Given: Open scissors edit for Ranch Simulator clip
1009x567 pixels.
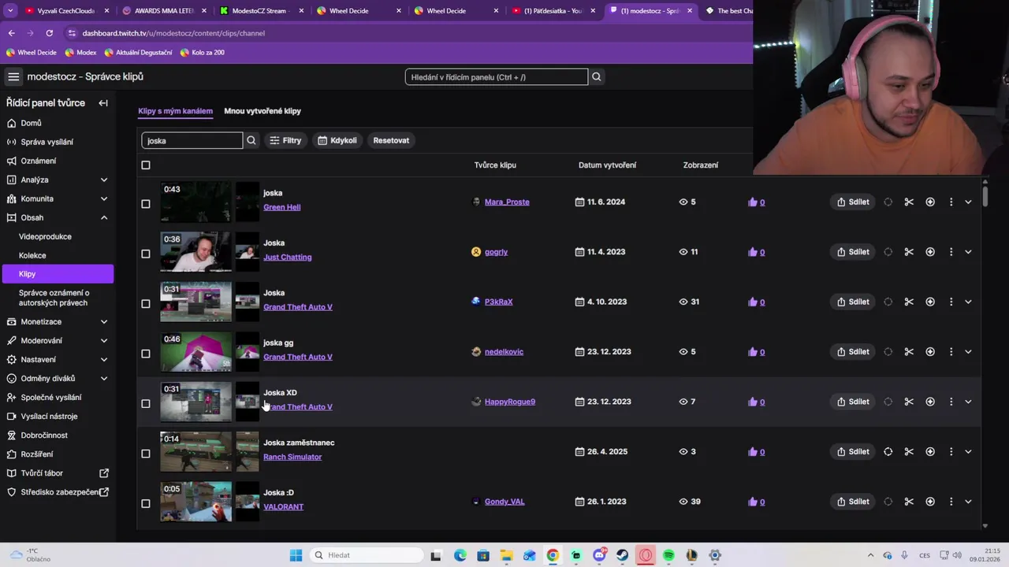Looking at the screenshot, I should [x=909, y=452].
